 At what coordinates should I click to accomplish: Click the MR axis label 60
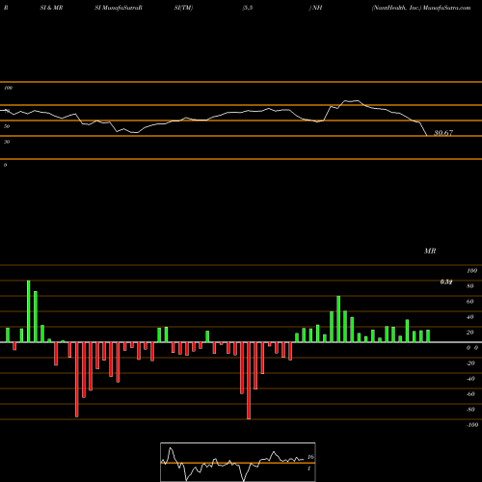(470, 302)
